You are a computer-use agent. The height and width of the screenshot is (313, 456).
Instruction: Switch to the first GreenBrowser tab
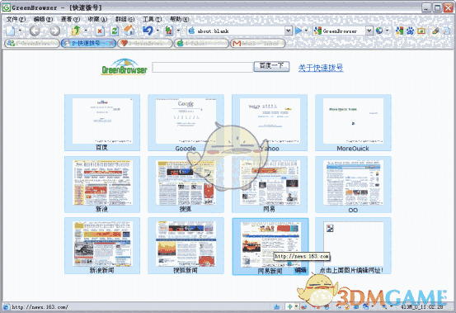pos(32,43)
